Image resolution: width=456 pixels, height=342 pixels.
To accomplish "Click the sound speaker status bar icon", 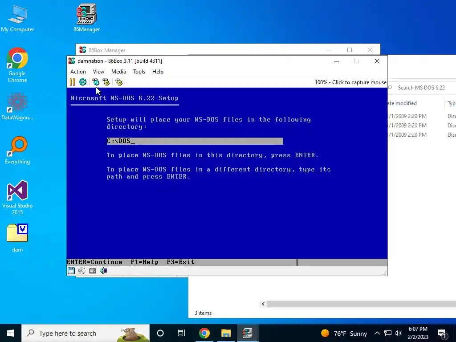I will pyautogui.click(x=103, y=271).
